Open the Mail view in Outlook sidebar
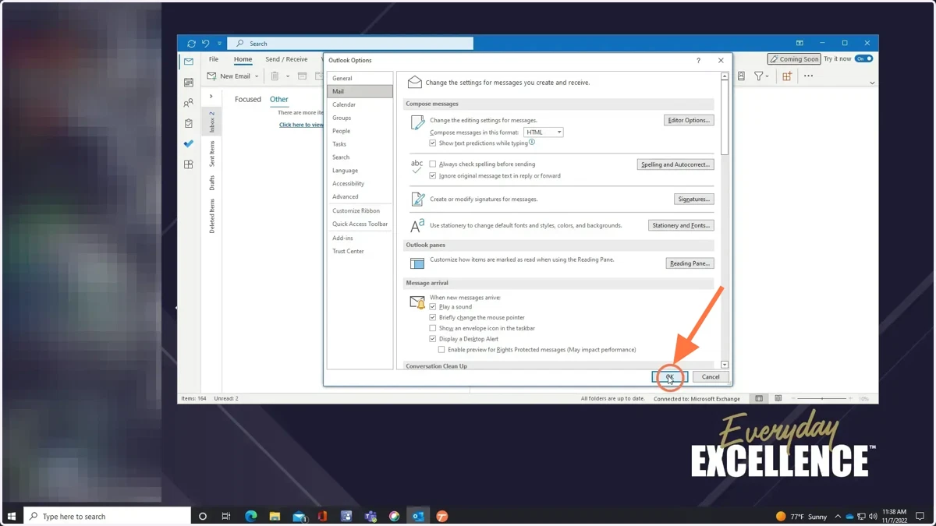This screenshot has height=526, width=936. click(189, 62)
